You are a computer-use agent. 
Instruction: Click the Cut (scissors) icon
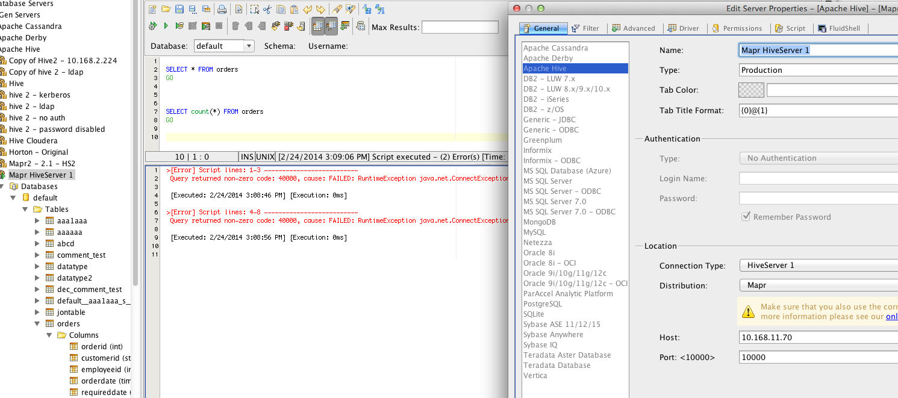tap(267, 10)
